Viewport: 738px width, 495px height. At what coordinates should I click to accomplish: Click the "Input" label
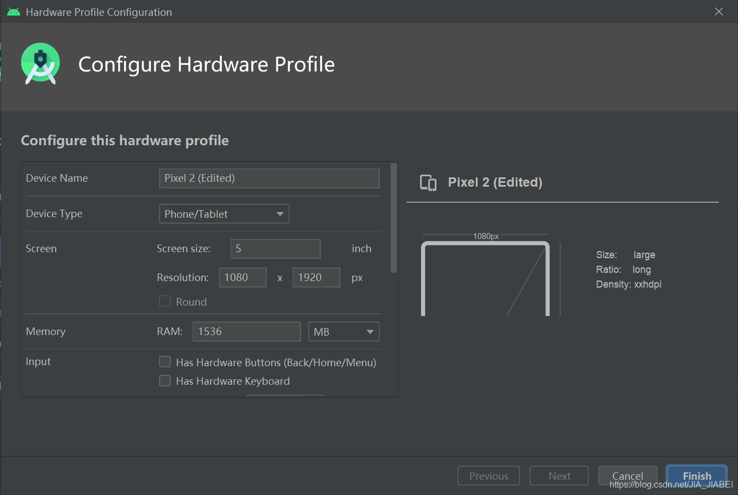38,361
